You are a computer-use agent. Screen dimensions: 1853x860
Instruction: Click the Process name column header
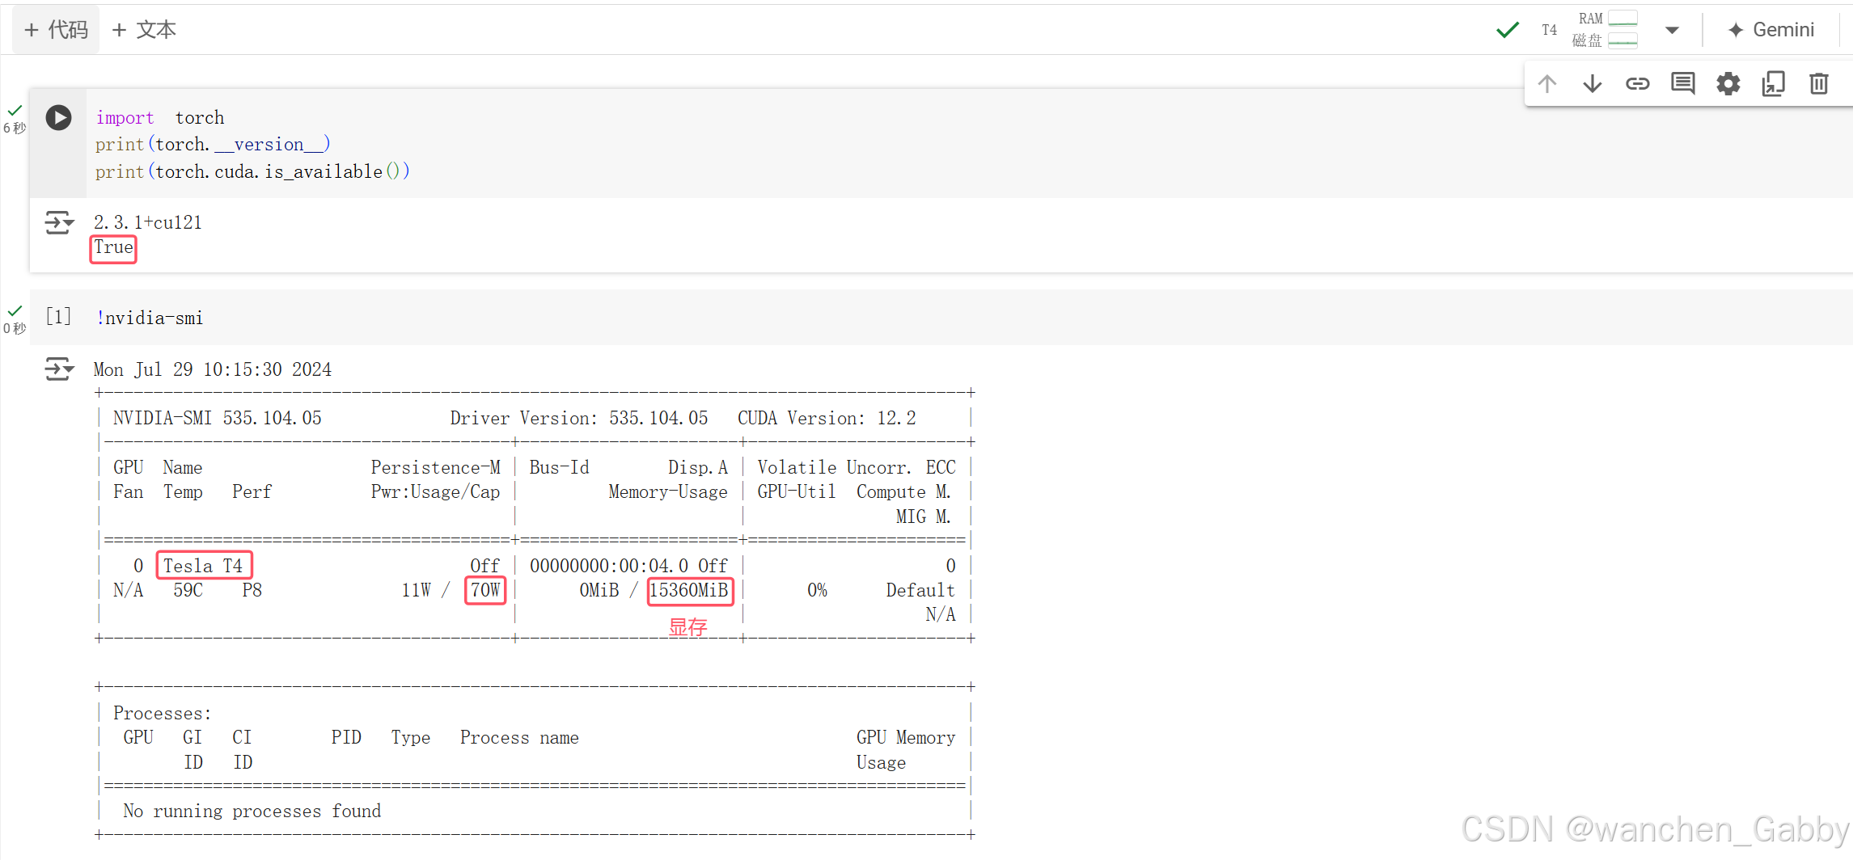pyautogui.click(x=519, y=737)
